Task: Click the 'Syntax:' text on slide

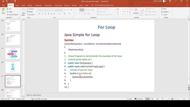Action: click(69, 40)
